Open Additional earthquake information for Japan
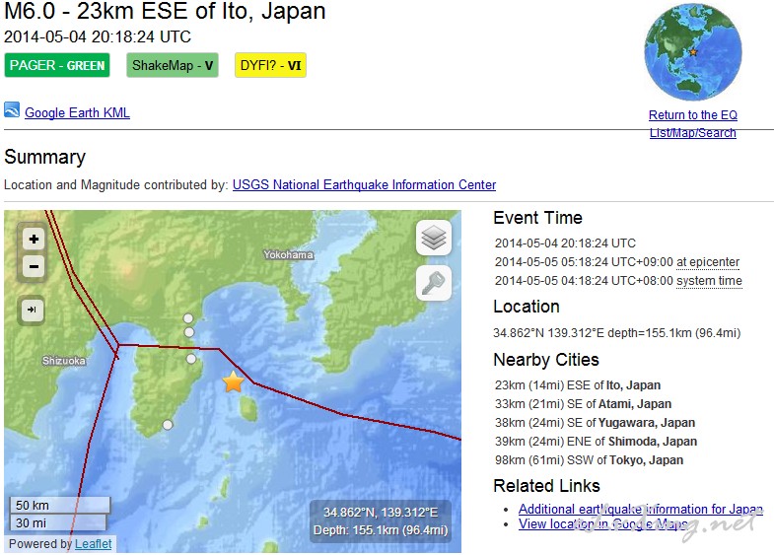 click(640, 510)
